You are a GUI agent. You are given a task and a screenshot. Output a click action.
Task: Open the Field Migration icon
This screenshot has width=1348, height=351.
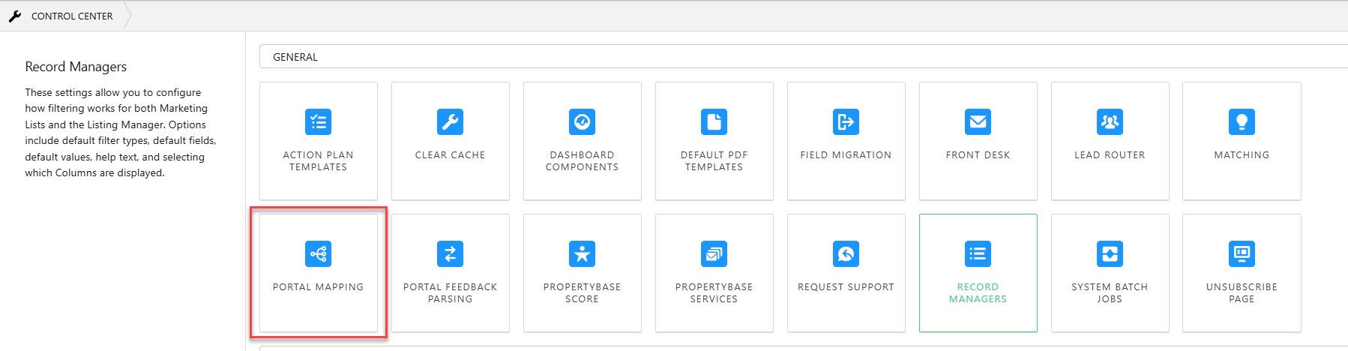pos(846,121)
